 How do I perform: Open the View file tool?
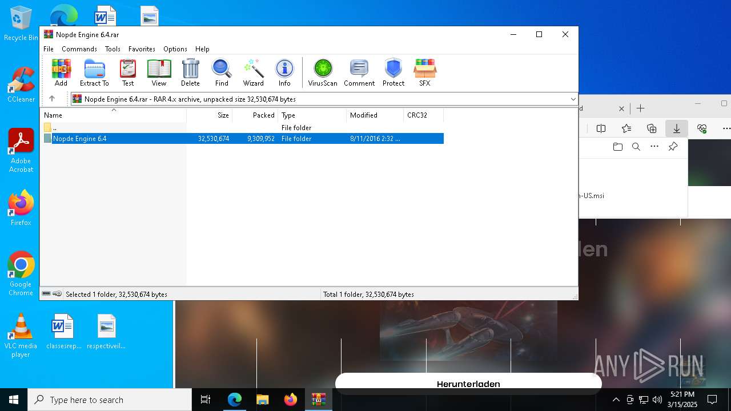click(159, 72)
